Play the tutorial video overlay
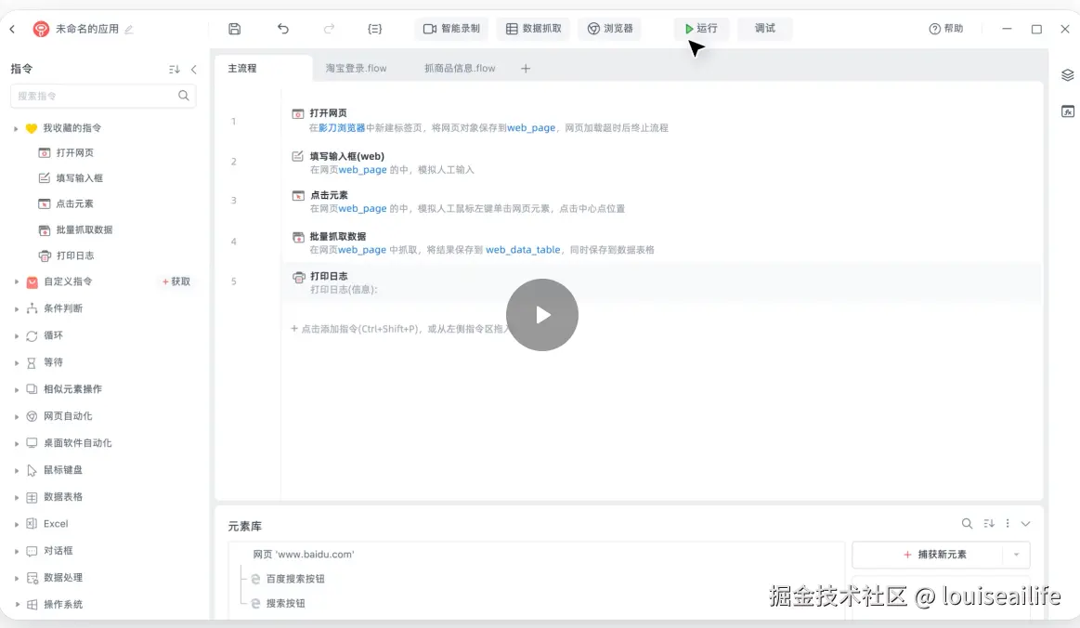Image resolution: width=1080 pixels, height=628 pixels. pyautogui.click(x=542, y=315)
